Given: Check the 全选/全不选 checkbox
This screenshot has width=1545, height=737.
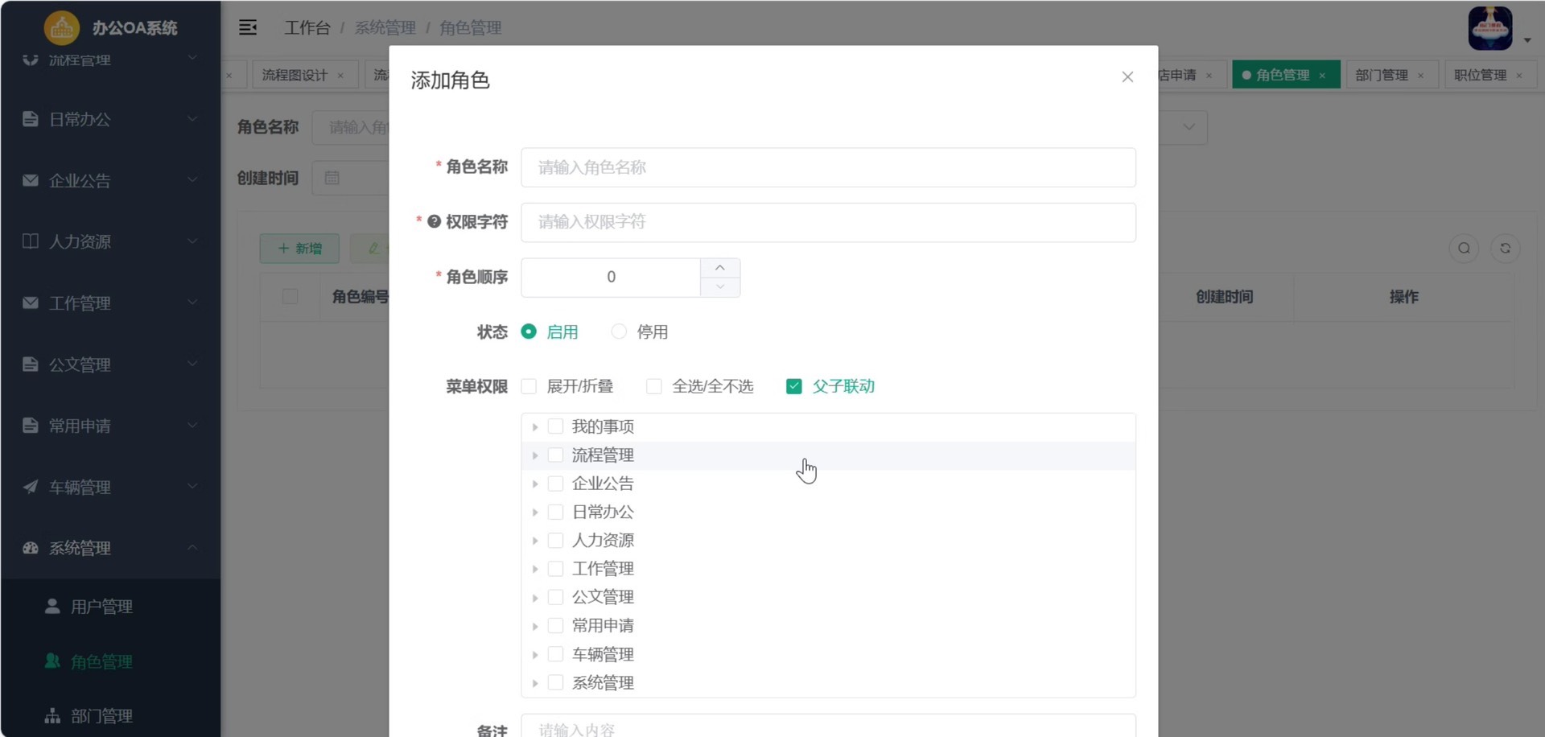Looking at the screenshot, I should pyautogui.click(x=654, y=387).
